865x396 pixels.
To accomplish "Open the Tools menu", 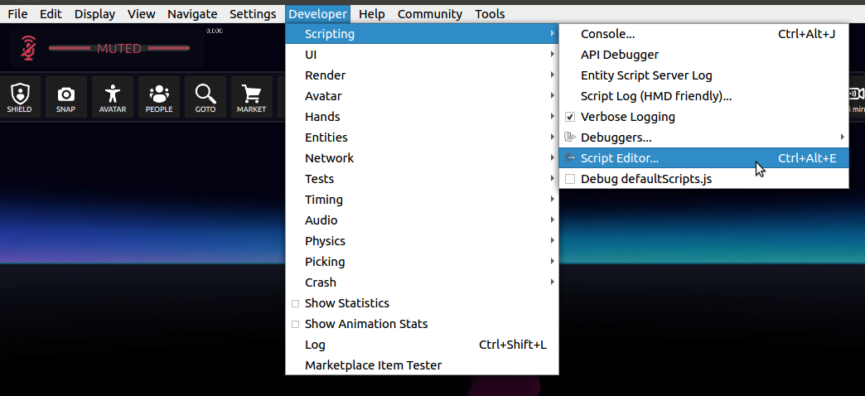I will click(490, 14).
